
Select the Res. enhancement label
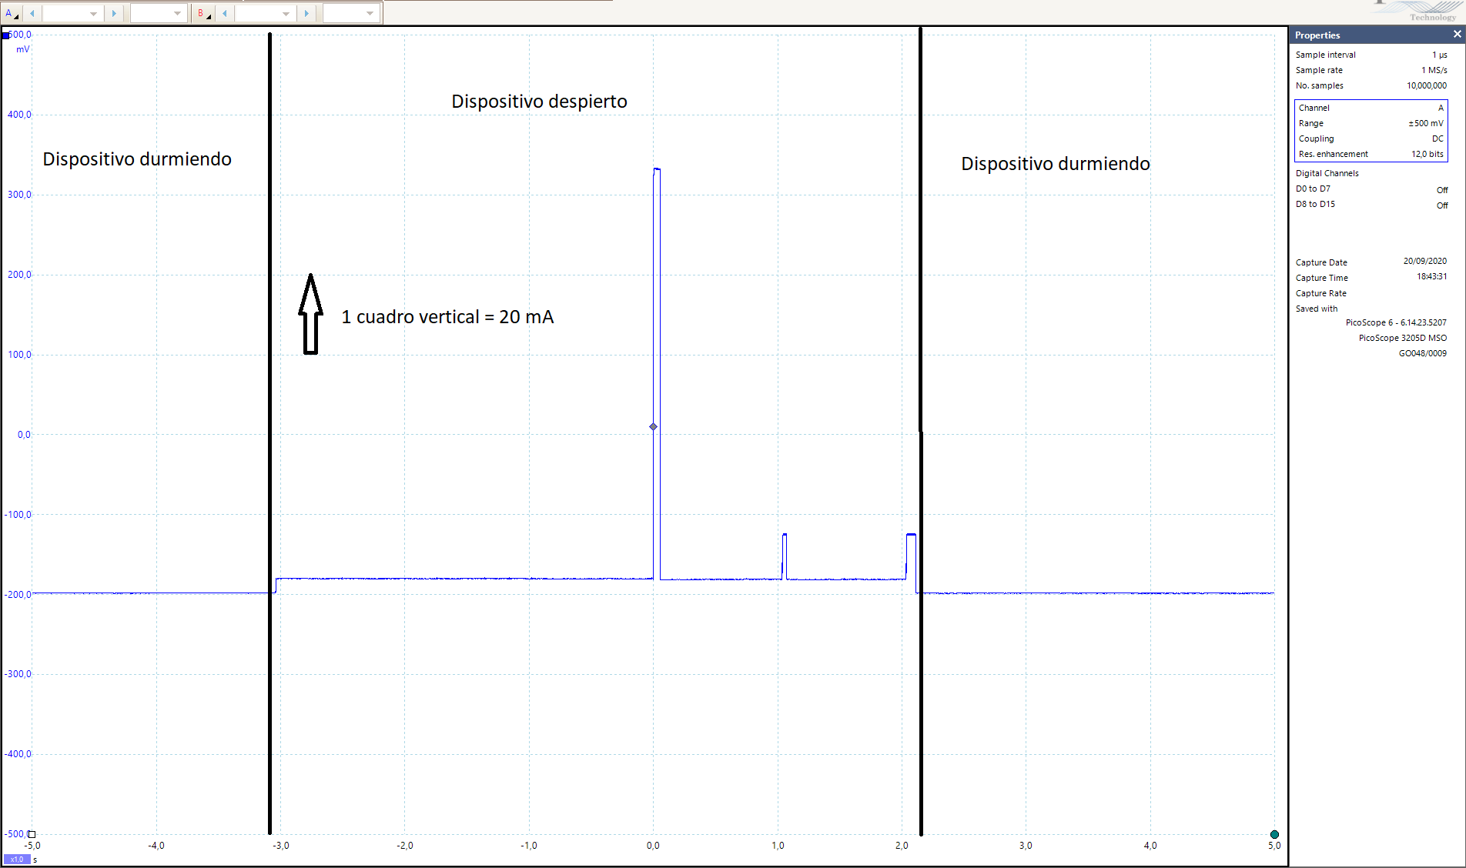click(x=1333, y=154)
